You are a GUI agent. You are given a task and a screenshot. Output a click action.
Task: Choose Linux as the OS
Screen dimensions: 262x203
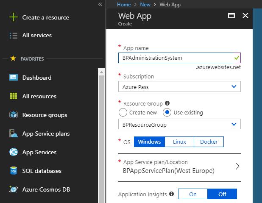179,142
